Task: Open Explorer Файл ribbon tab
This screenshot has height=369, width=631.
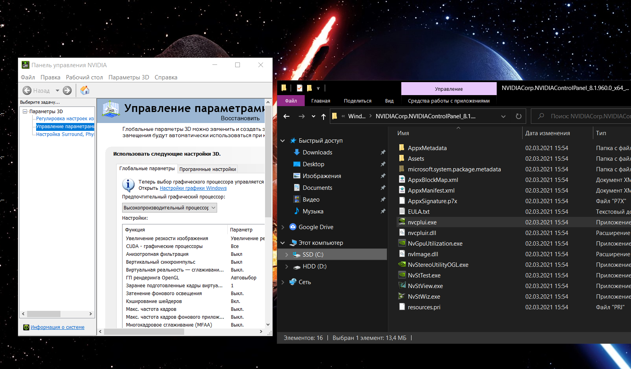Action: (291, 101)
